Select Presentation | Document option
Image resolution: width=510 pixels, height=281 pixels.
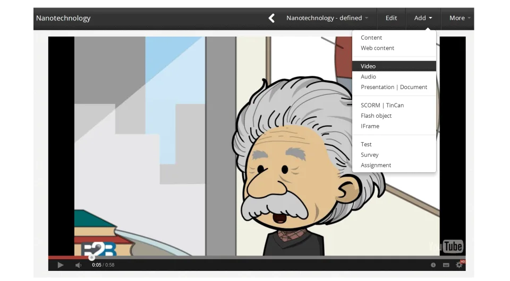click(x=394, y=87)
